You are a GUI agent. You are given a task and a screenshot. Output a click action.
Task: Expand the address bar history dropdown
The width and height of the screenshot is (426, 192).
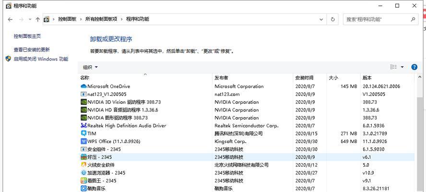coord(321,19)
